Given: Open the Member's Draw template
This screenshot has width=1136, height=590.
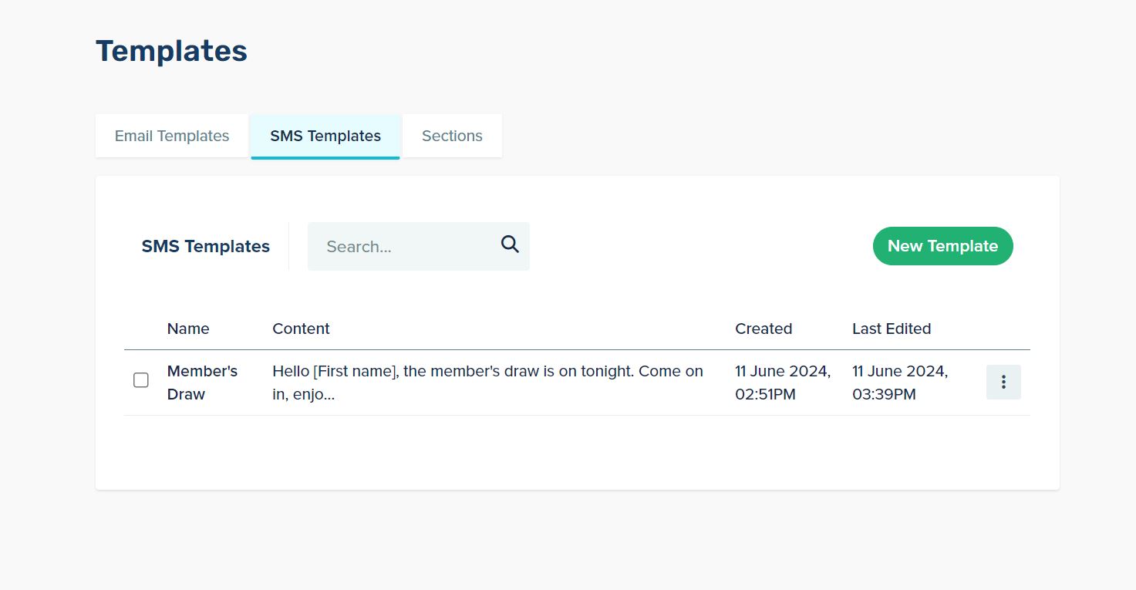Looking at the screenshot, I should tap(202, 382).
